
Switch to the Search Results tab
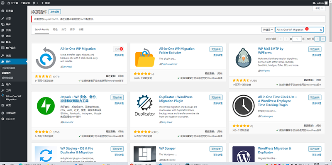pos(42,29)
